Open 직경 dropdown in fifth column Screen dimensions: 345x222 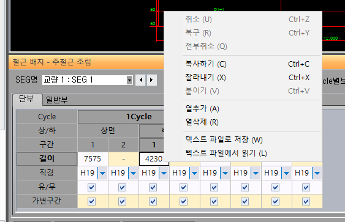[225, 173]
